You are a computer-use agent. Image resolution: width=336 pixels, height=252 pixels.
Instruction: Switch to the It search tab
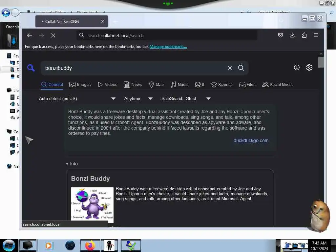[x=199, y=85]
